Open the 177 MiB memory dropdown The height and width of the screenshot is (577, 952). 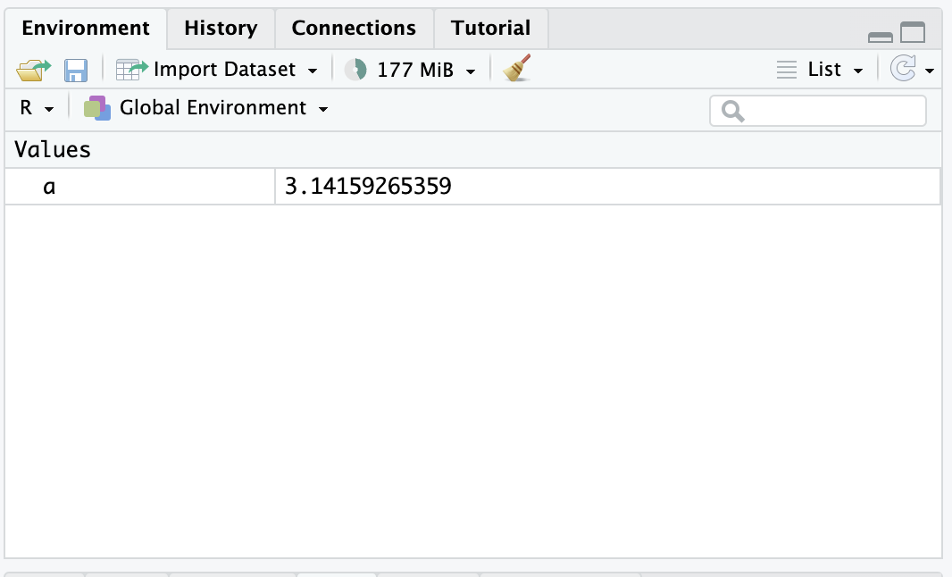[426, 70]
